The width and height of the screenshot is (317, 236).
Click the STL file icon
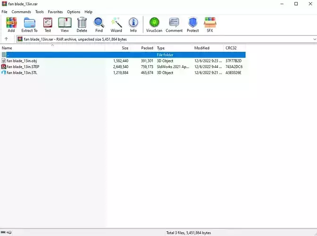pyautogui.click(x=3, y=73)
